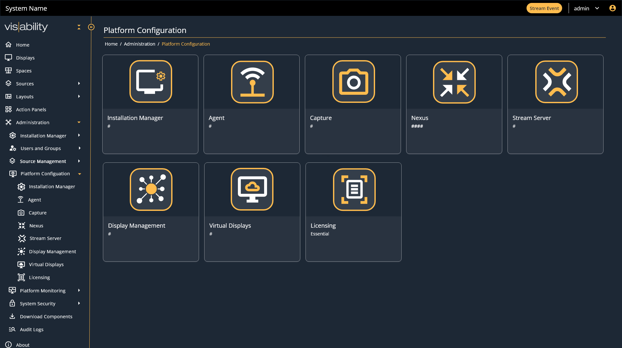The image size is (622, 348).
Task: Click the Spaces icon in sidebar
Action: (x=8, y=71)
